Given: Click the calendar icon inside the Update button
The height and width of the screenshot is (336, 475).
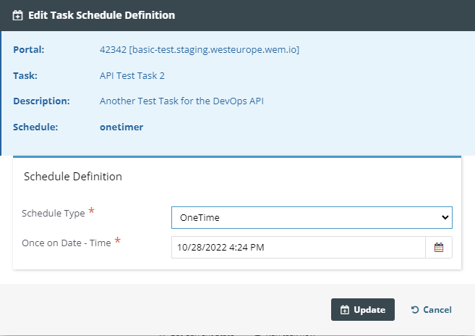Looking at the screenshot, I should (x=344, y=310).
